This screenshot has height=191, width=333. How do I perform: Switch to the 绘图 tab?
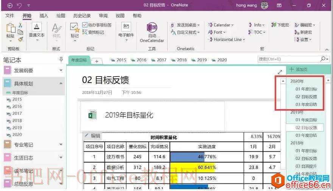click(61, 16)
